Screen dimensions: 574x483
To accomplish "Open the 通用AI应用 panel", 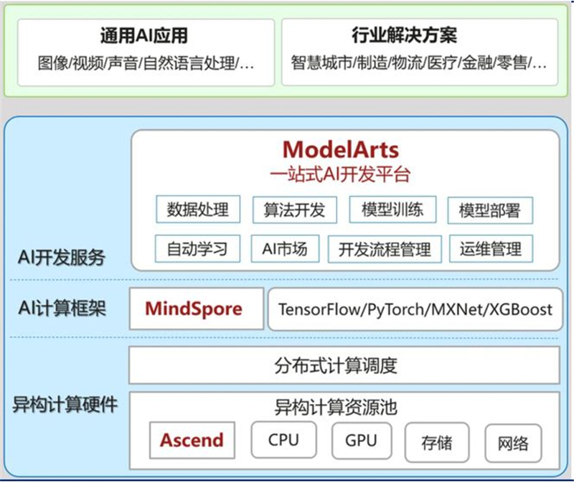I will tap(141, 50).
